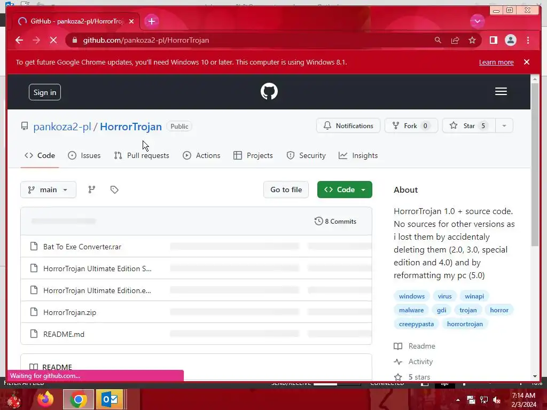The height and width of the screenshot is (410, 547).
Task: Toggle Chrome side panel
Action: tap(493, 40)
